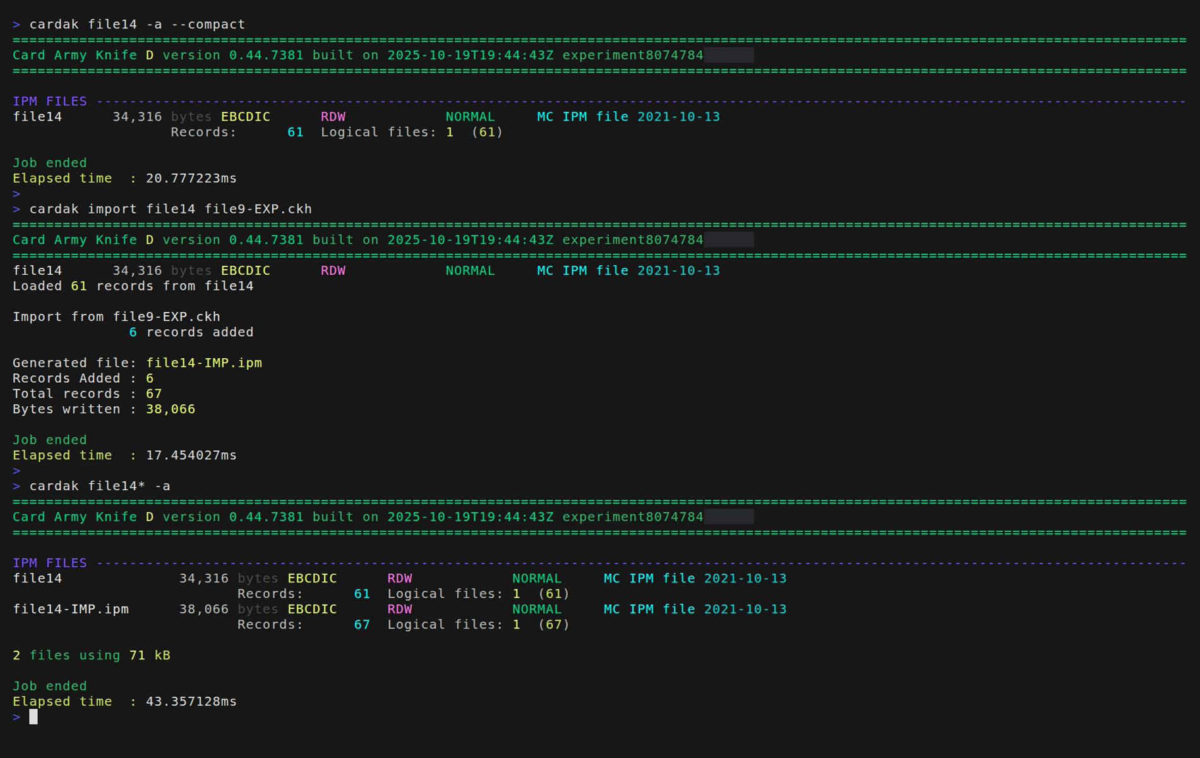
Task: Click the 'Import from file9-EXP.ckh' line
Action: (117, 316)
